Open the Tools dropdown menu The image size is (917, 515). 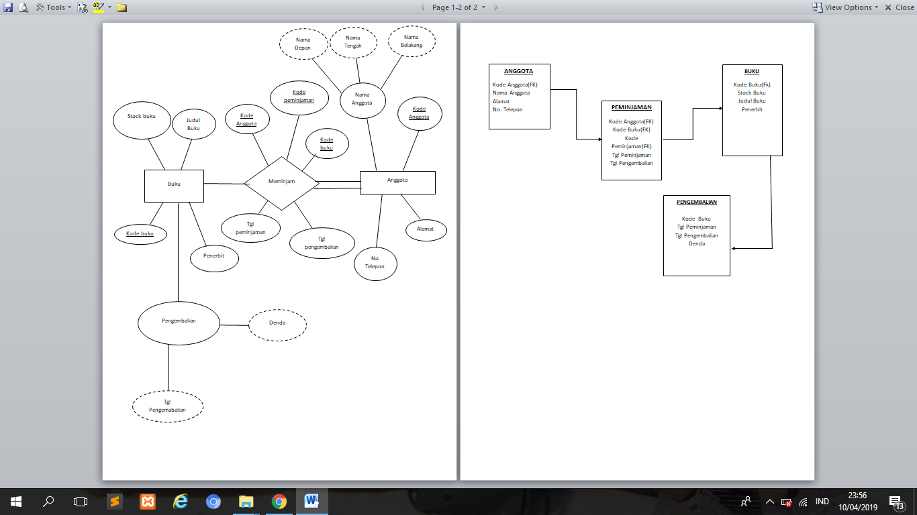click(54, 7)
